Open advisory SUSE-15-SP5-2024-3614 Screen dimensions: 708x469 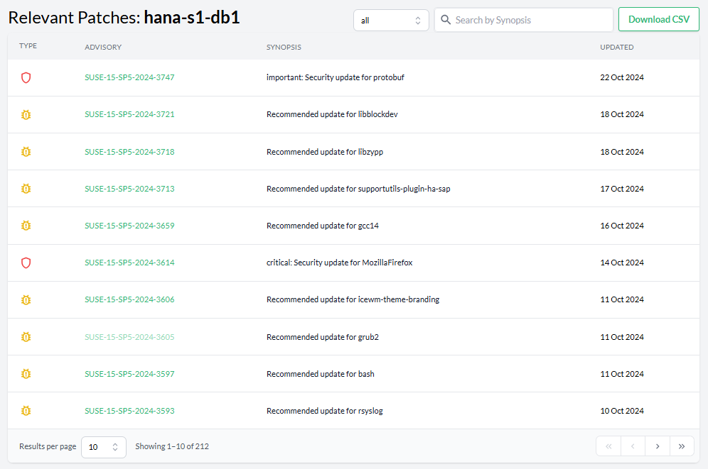(x=129, y=263)
